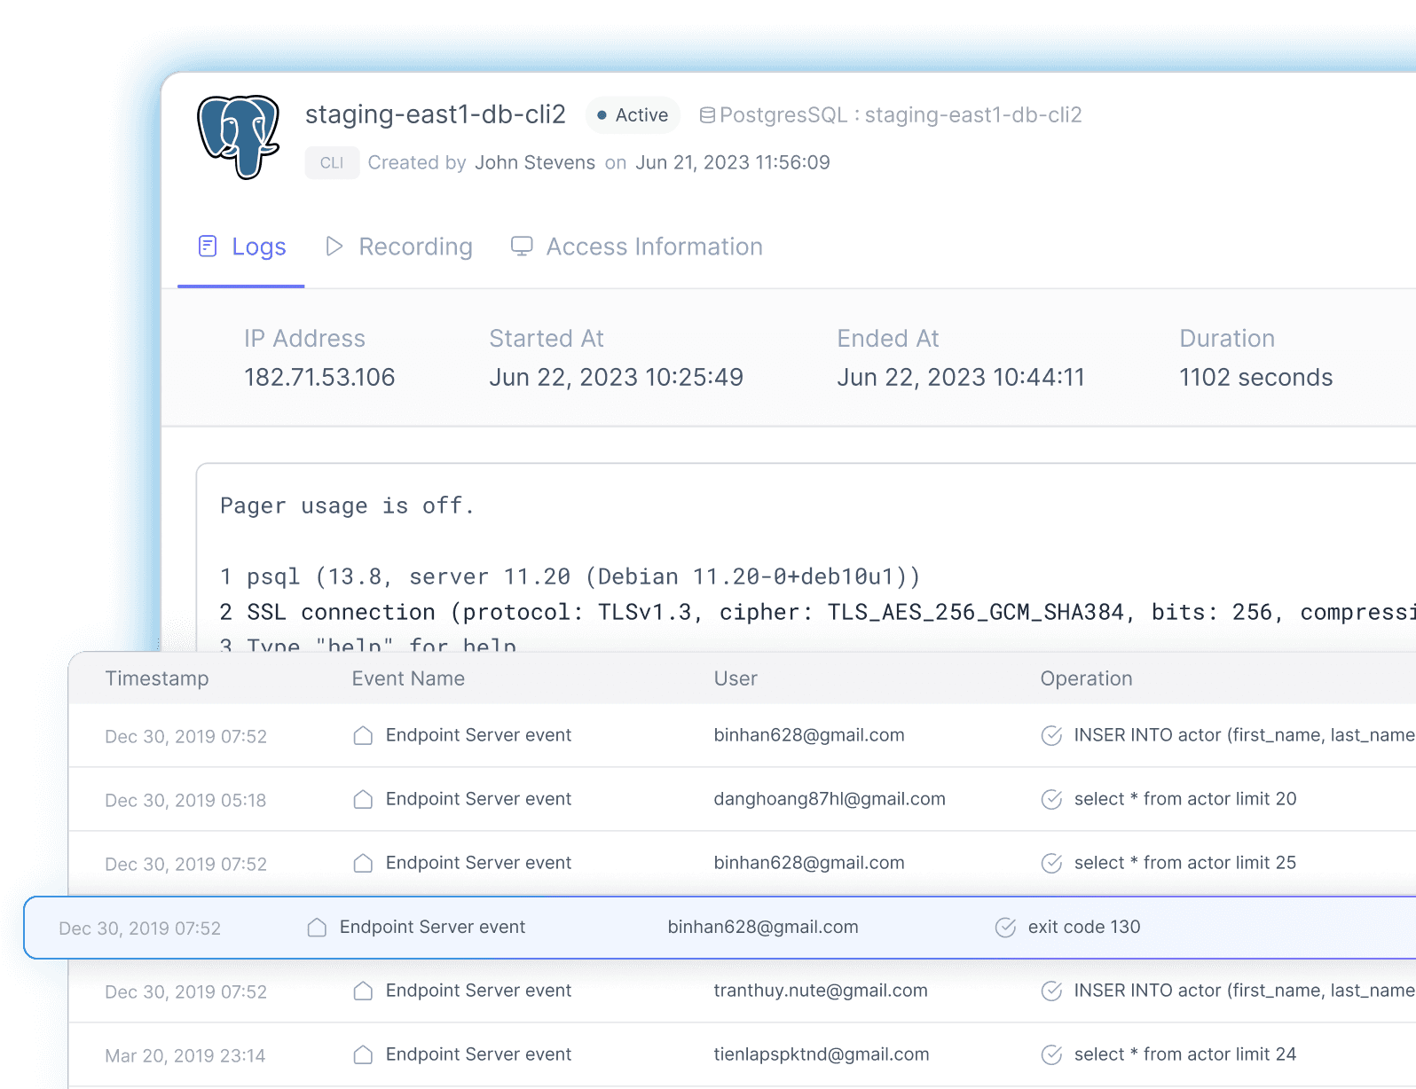Click the Operation column header
The image size is (1416, 1089).
(1086, 678)
